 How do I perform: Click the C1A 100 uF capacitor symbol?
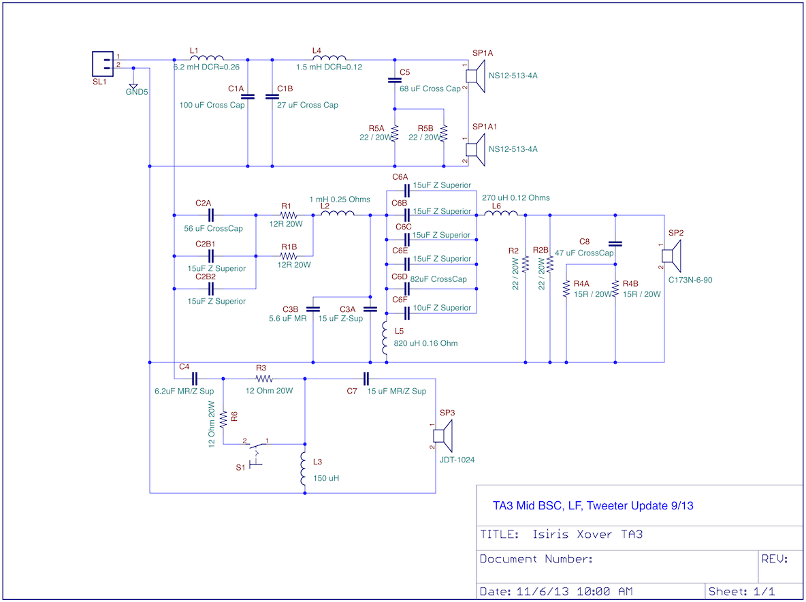tap(248, 95)
